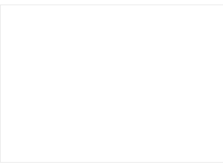This screenshot has height=167, width=223.
Task: Click the blank area near the panel's left edge
Action: pos(7,84)
